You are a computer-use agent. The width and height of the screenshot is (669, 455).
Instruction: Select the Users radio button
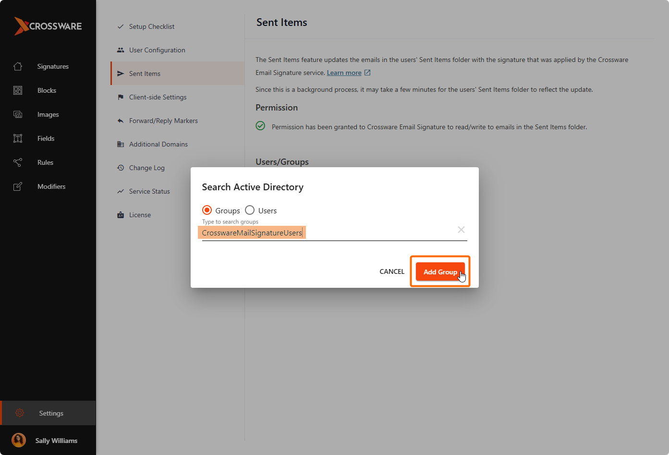coord(250,210)
